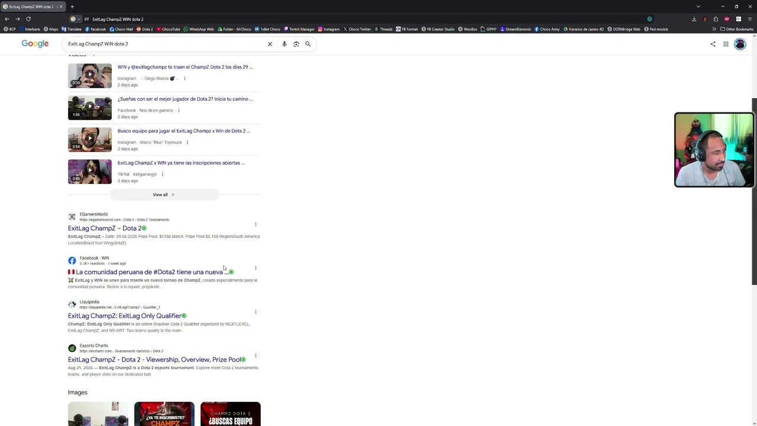
Task: Open the browser downloads panel
Action: (694, 19)
